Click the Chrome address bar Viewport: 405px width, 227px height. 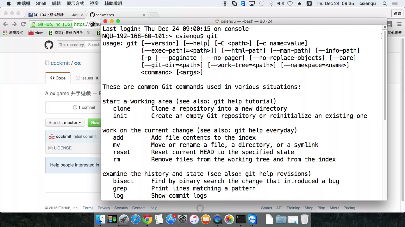click(x=65, y=24)
